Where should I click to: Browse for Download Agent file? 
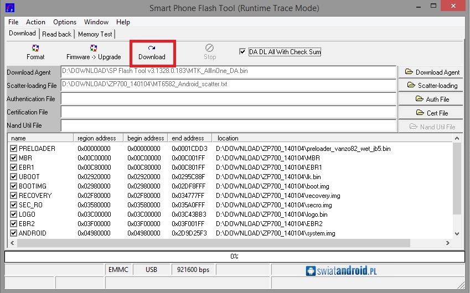coord(432,72)
